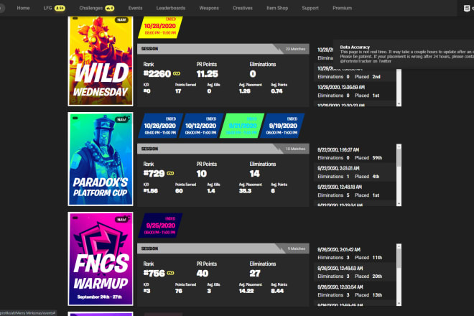Go to the Creatives section
Screen dimensions: 474x316
[243, 8]
